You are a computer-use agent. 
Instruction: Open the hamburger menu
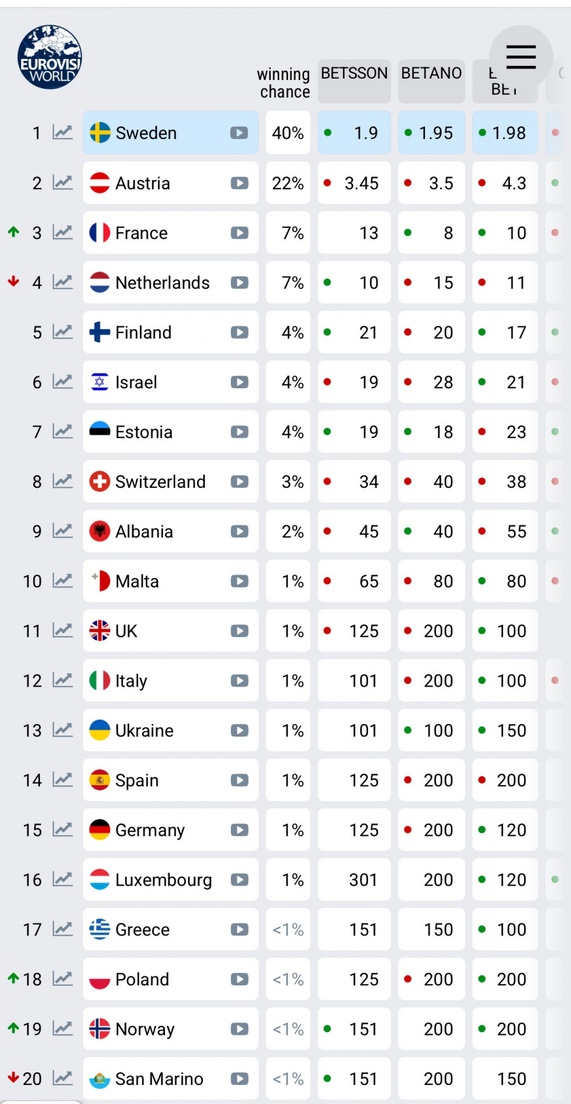(521, 57)
